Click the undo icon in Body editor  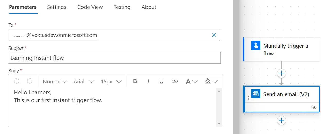pos(17,81)
